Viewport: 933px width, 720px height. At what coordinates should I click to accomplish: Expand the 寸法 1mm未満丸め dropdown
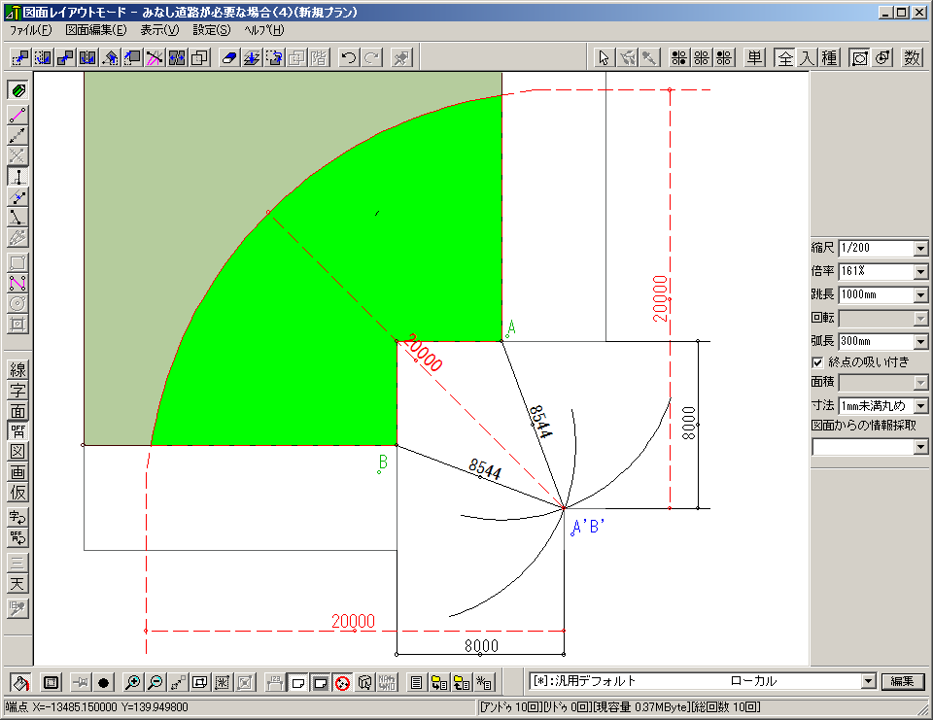(x=920, y=406)
